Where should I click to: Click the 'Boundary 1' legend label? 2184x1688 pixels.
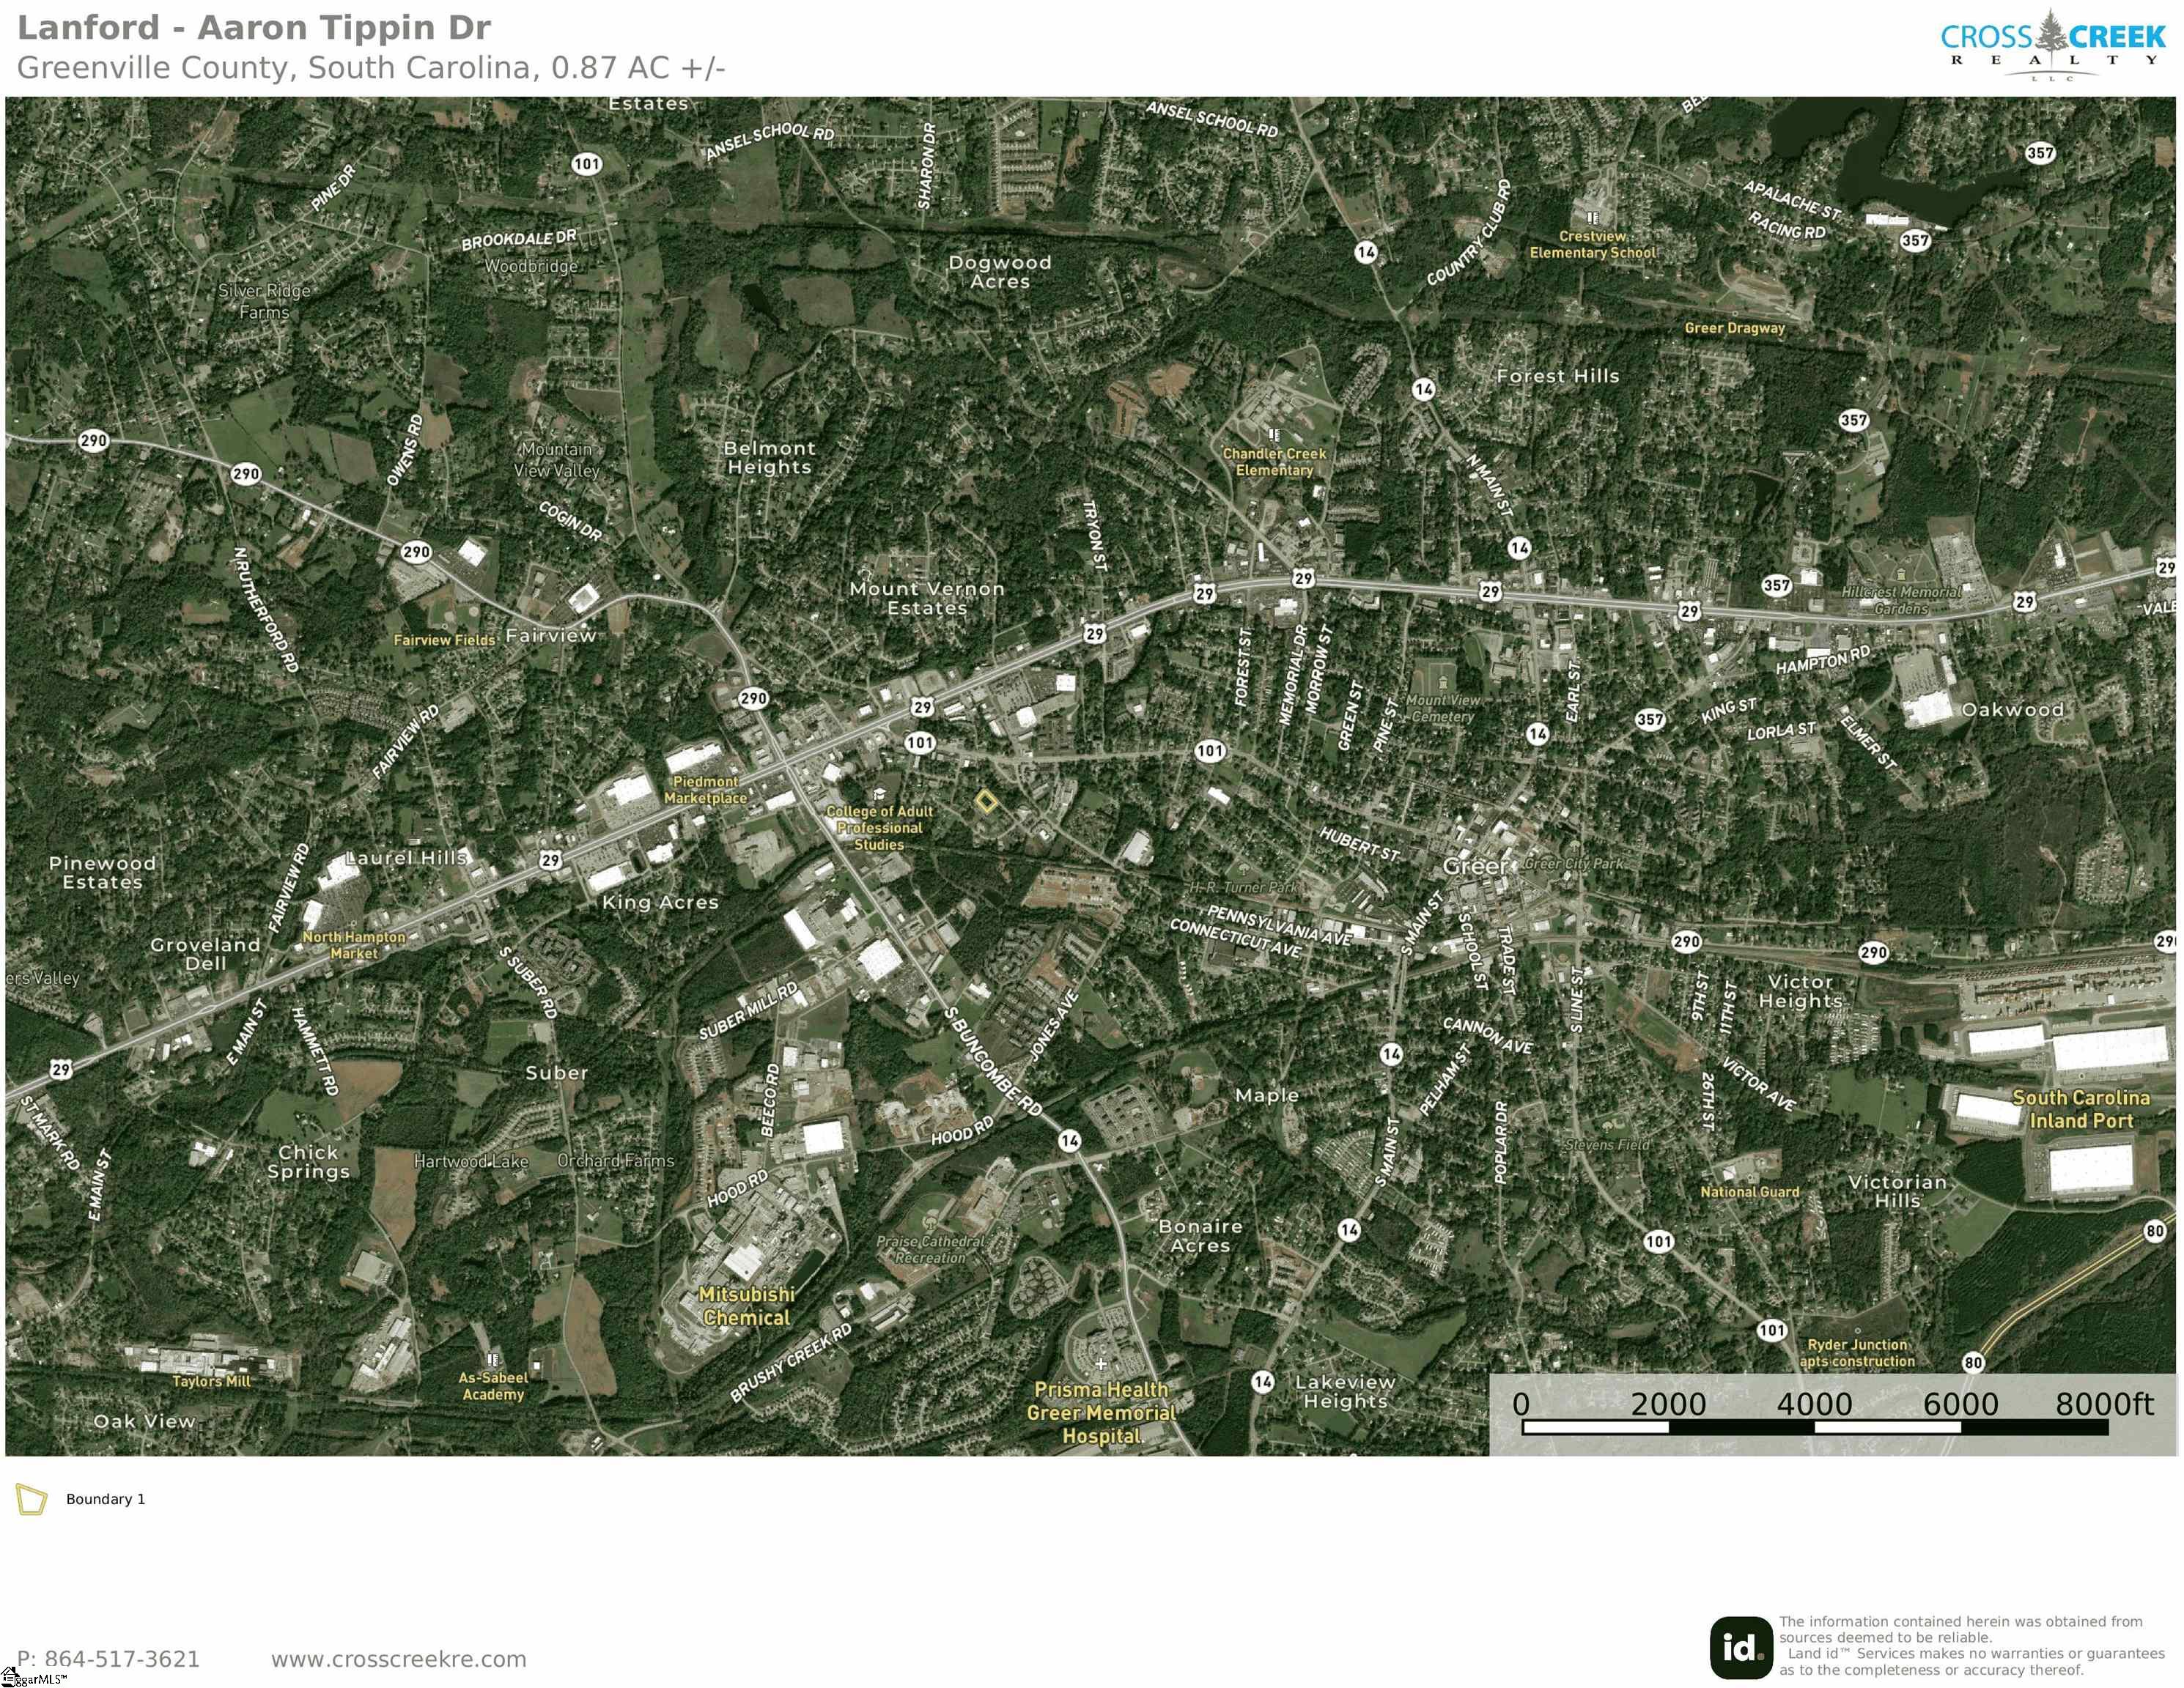106,1499
